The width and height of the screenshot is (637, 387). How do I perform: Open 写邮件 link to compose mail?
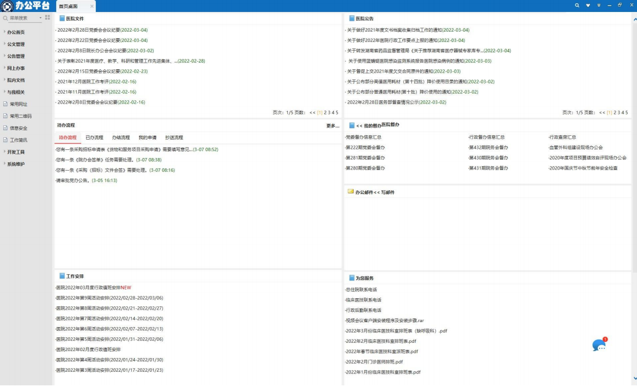point(386,192)
